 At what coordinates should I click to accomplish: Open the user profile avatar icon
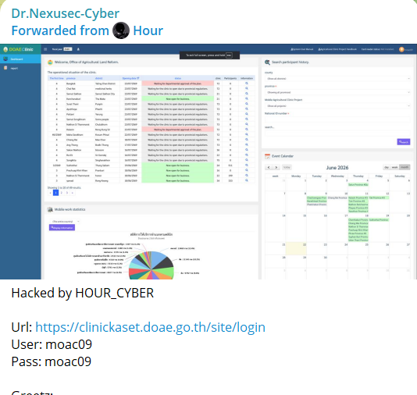pyautogui.click(x=401, y=49)
